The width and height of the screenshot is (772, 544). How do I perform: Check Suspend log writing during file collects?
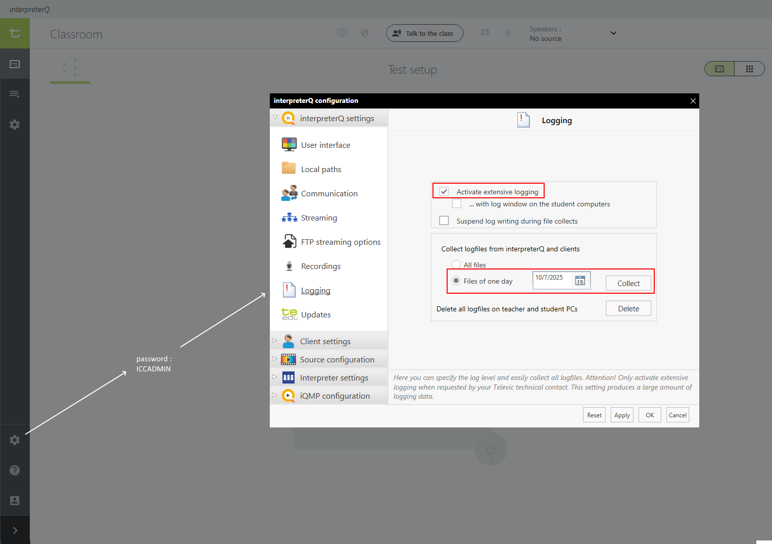click(x=444, y=221)
